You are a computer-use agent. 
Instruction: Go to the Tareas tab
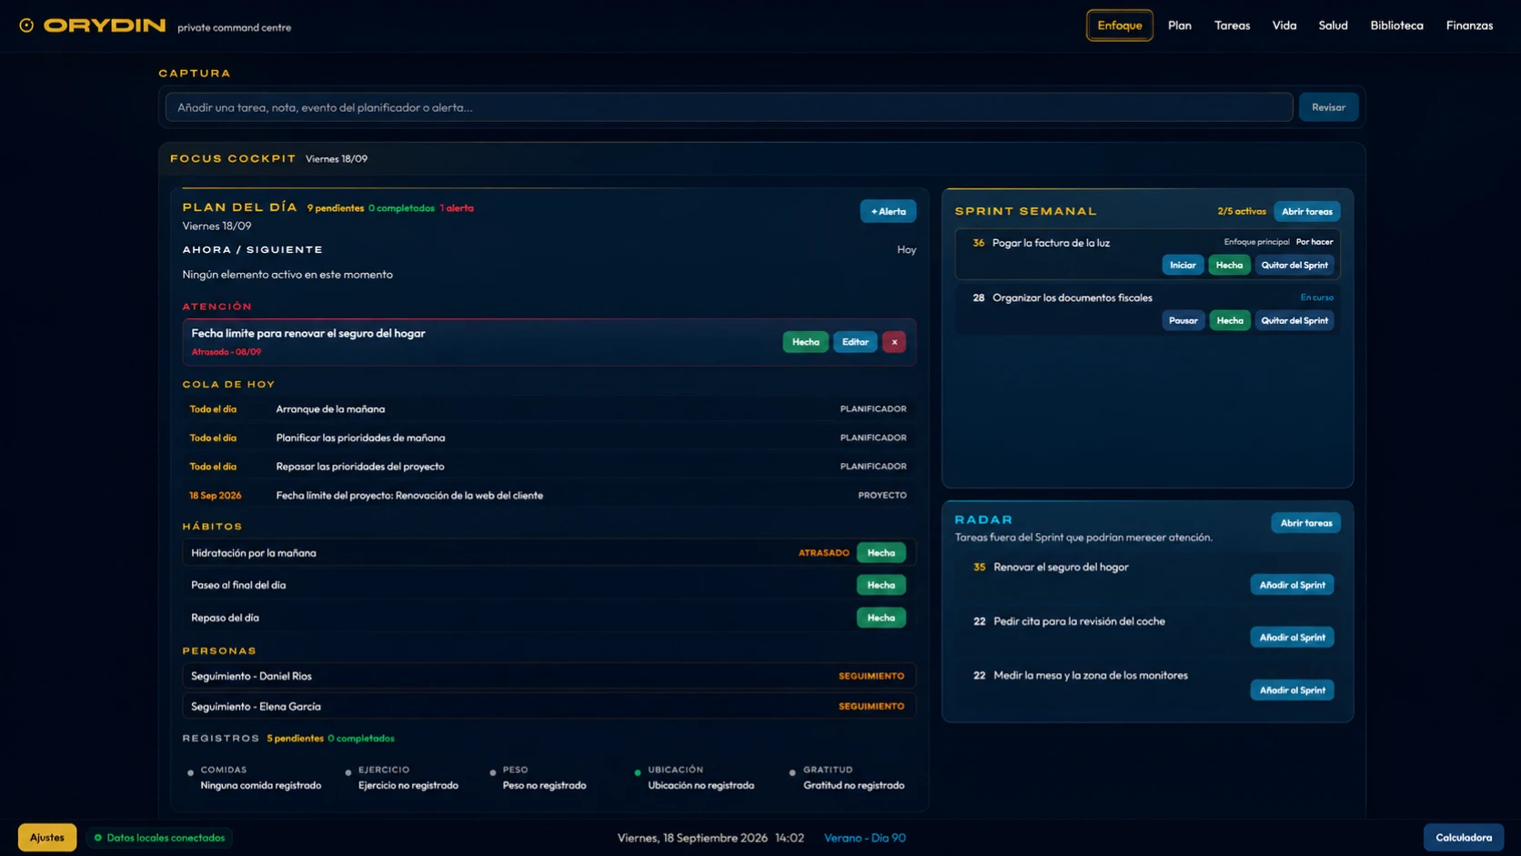point(1232,25)
